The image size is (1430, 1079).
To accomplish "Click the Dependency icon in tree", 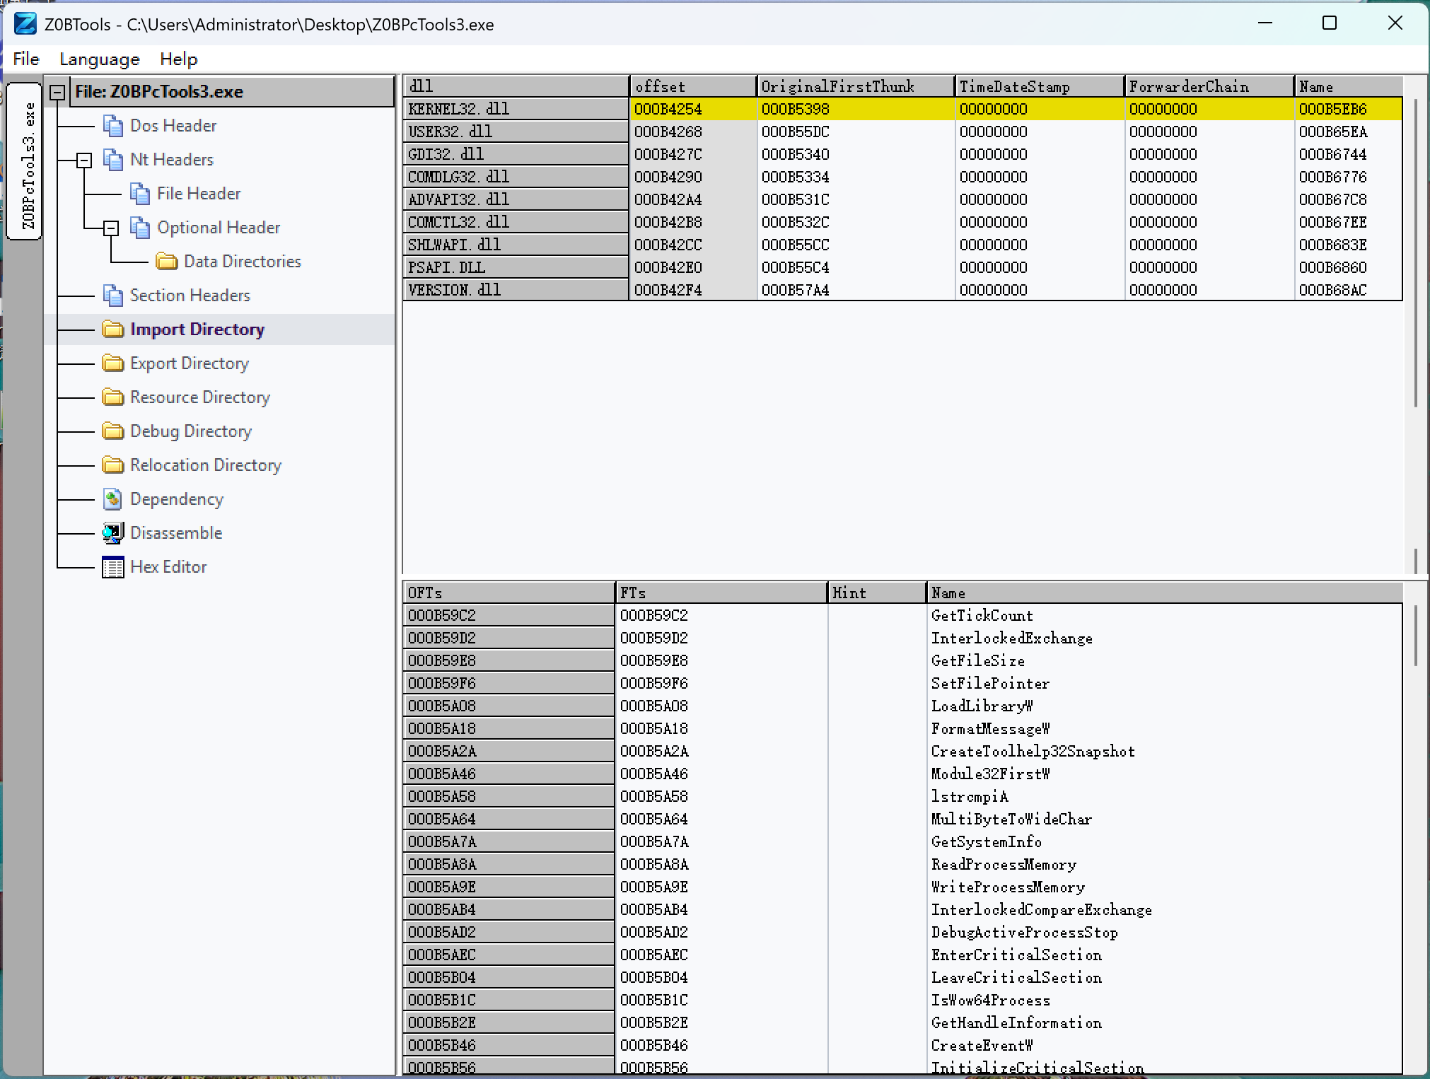I will [113, 499].
